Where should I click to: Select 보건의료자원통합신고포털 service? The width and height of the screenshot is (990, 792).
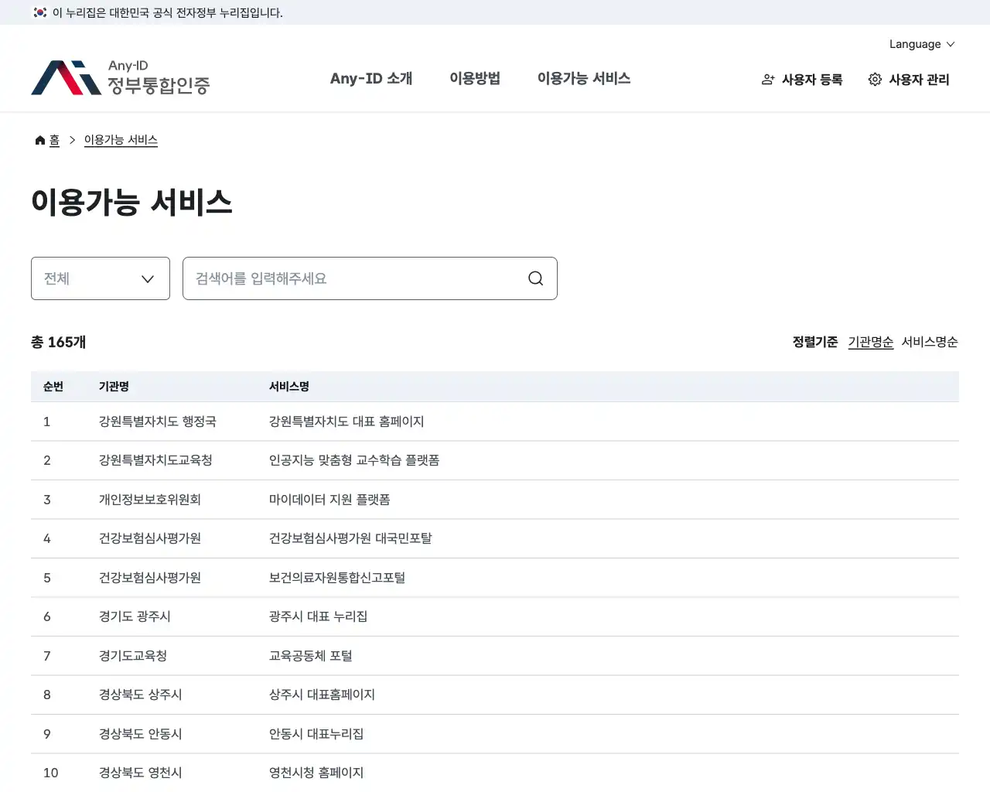click(x=337, y=578)
